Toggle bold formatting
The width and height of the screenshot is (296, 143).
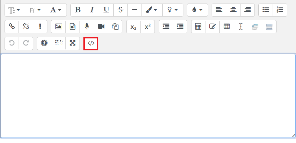point(78,10)
